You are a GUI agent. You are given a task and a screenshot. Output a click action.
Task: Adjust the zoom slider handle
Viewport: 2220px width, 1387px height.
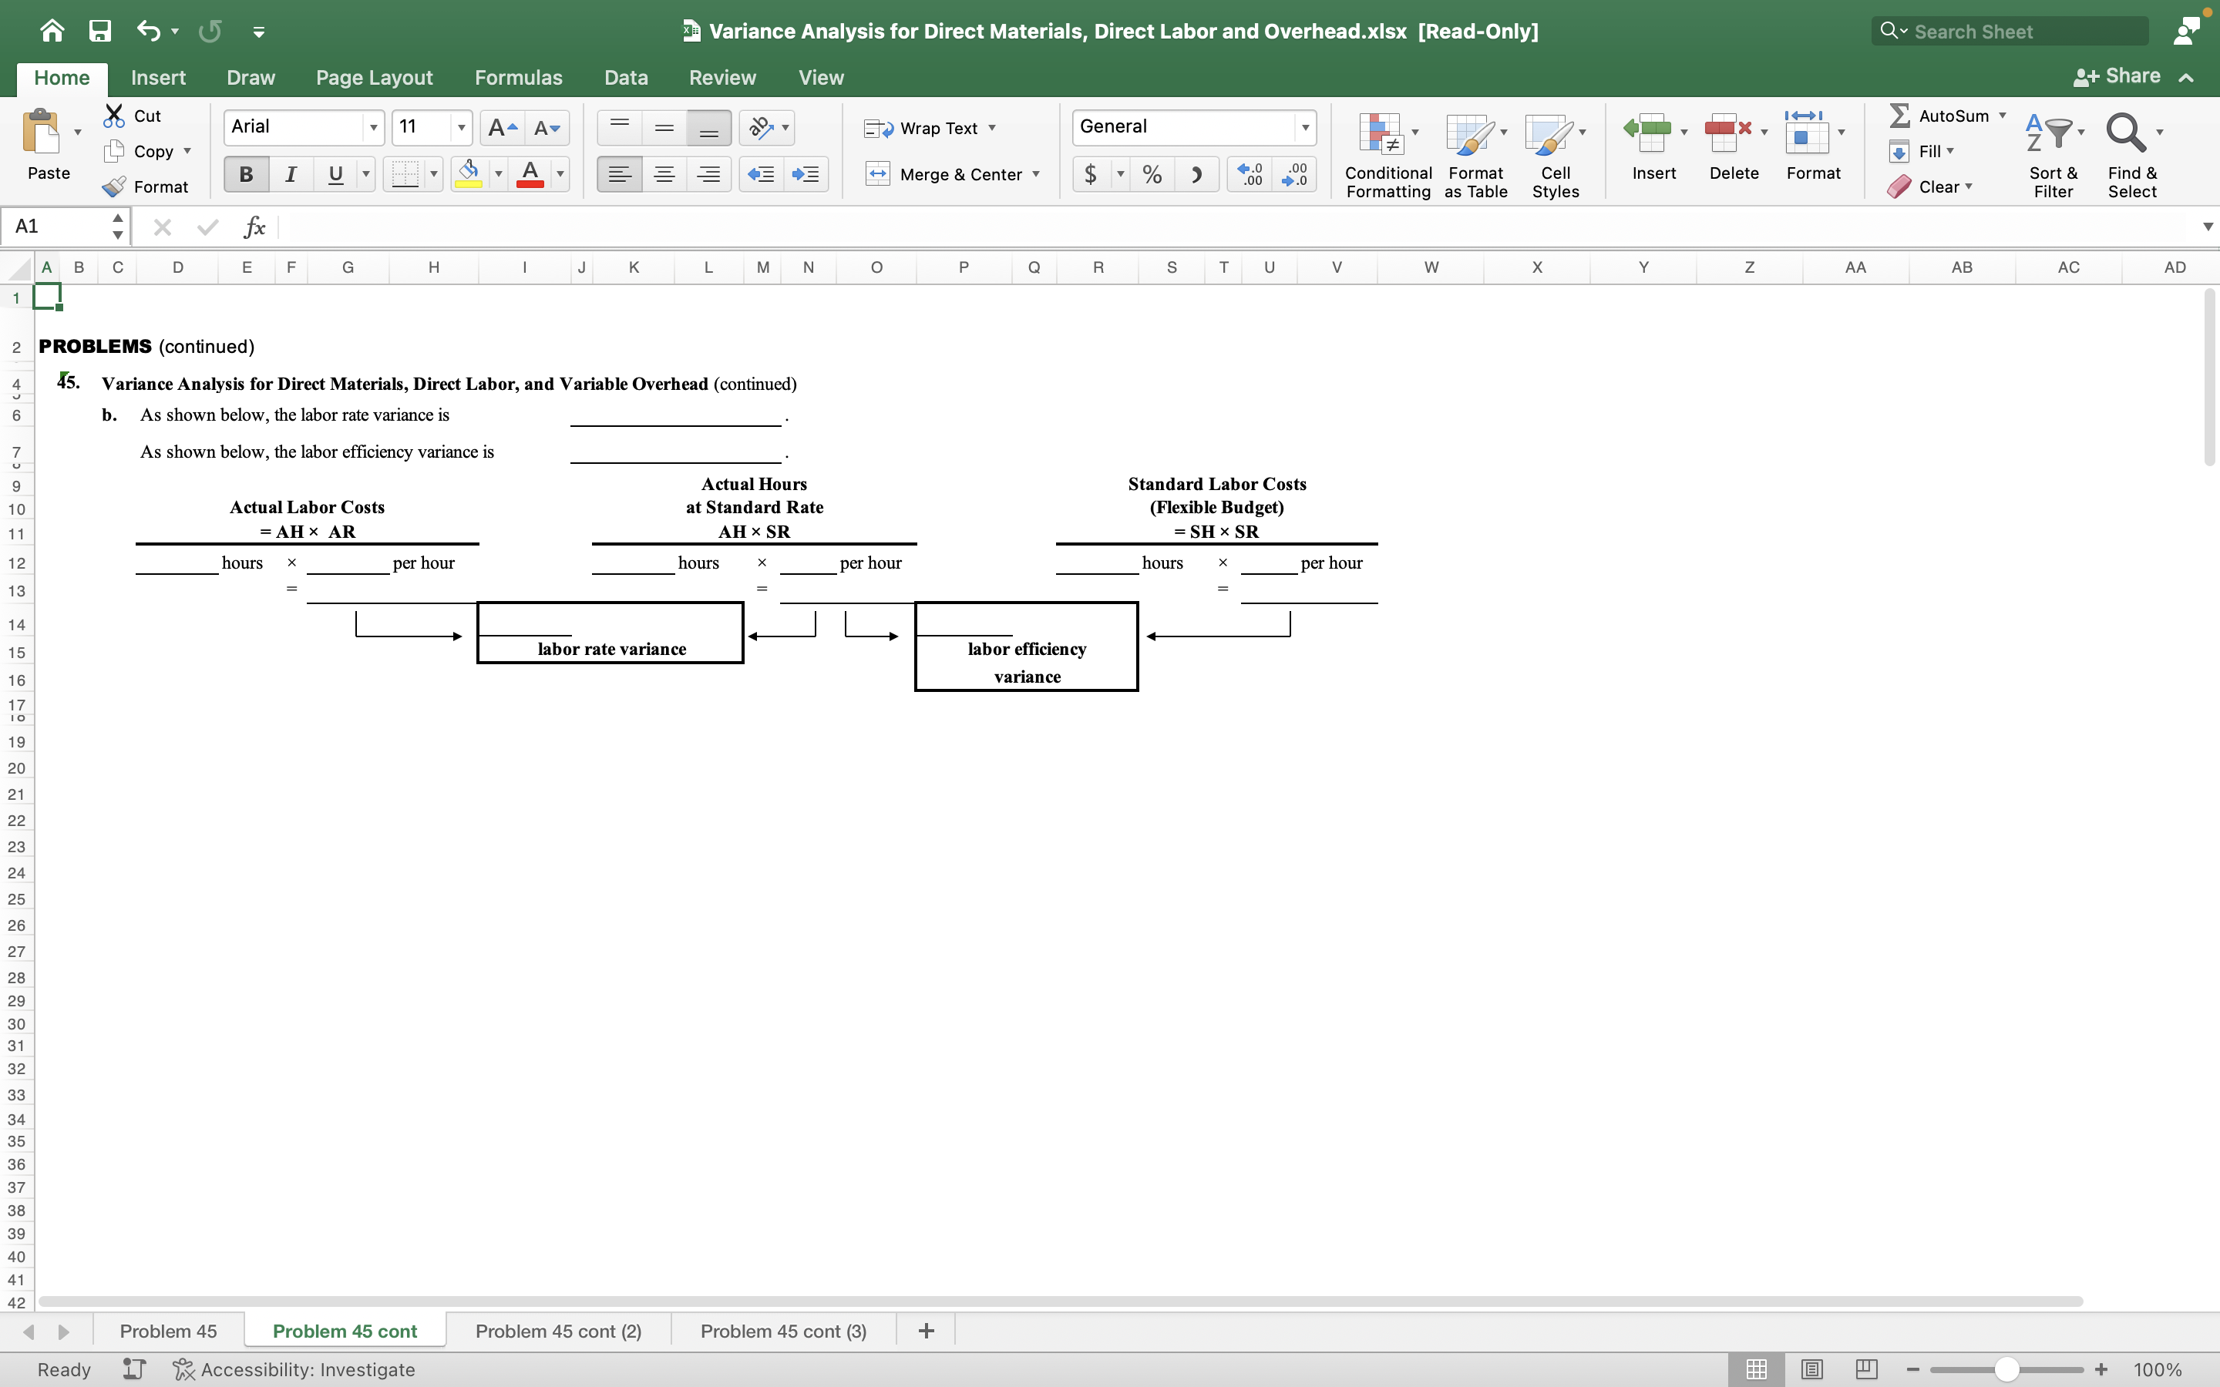tap(2006, 1369)
